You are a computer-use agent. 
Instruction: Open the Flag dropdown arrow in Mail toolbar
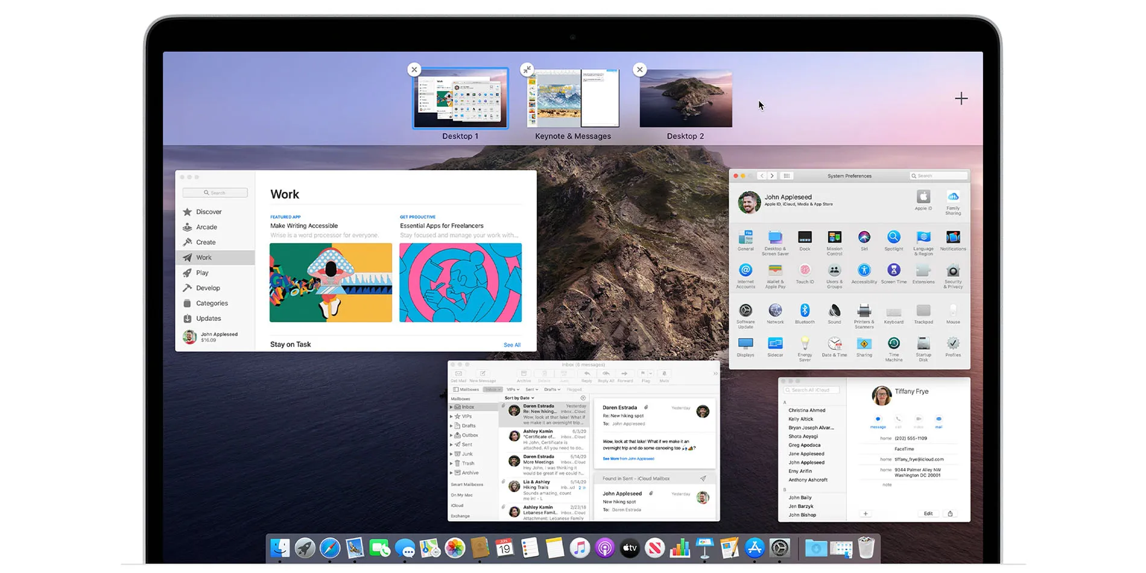click(x=651, y=374)
